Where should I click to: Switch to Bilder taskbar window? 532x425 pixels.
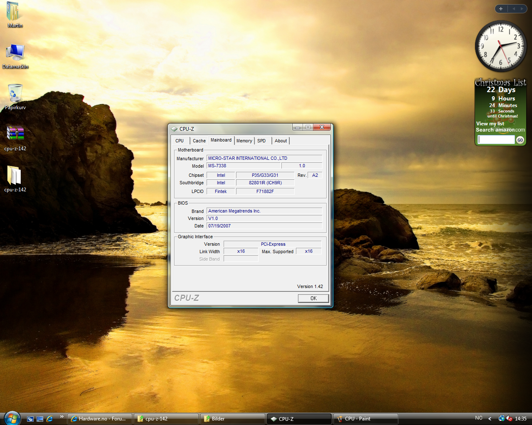[x=233, y=419]
